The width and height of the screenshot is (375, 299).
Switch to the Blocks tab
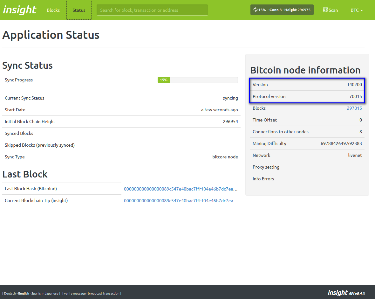point(53,10)
